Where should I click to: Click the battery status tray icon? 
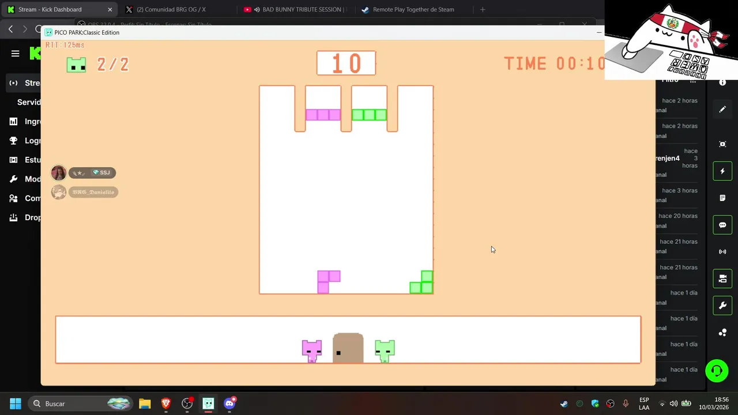point(686,403)
